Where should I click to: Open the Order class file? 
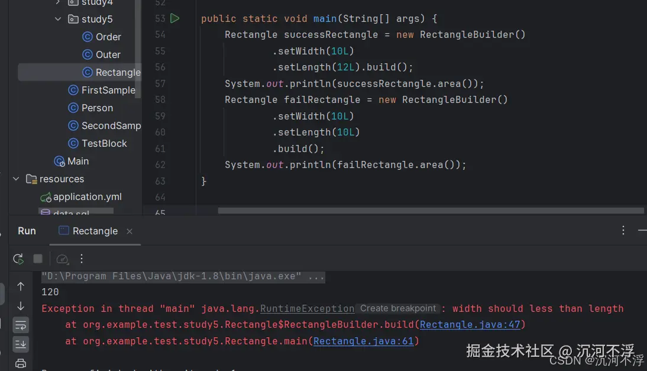click(102, 37)
